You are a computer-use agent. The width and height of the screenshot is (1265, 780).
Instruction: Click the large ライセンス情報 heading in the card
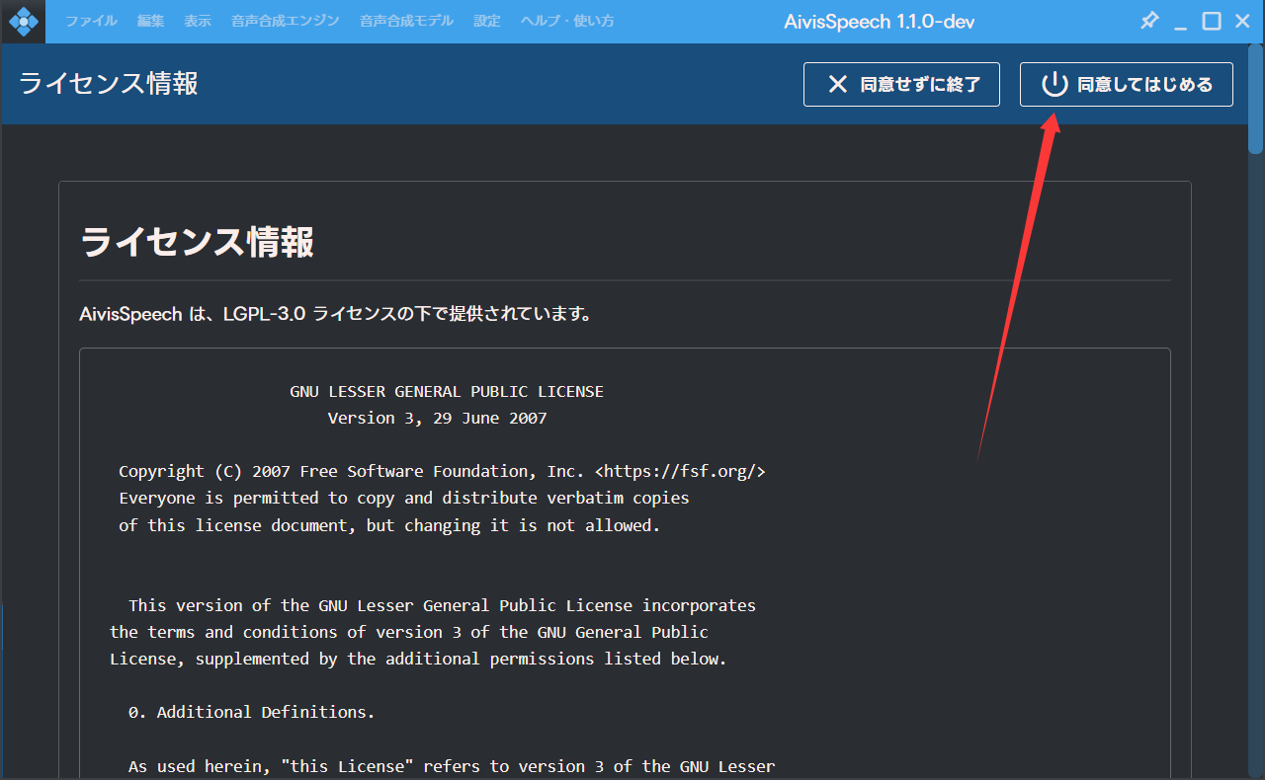pyautogui.click(x=197, y=242)
